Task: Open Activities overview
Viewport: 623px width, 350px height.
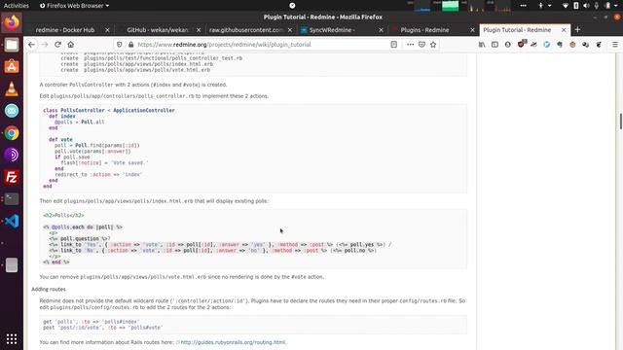Action: [17, 6]
